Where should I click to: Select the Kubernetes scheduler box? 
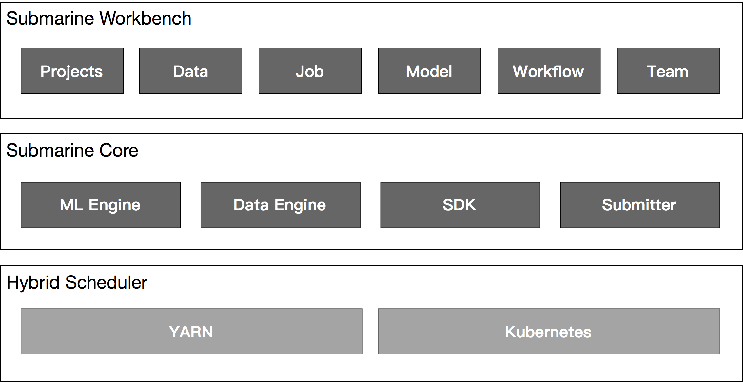click(x=549, y=331)
